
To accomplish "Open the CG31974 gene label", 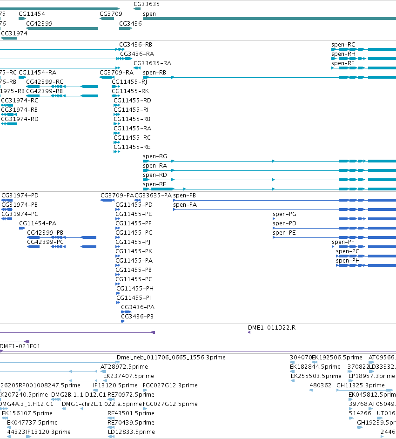I will point(14,34).
